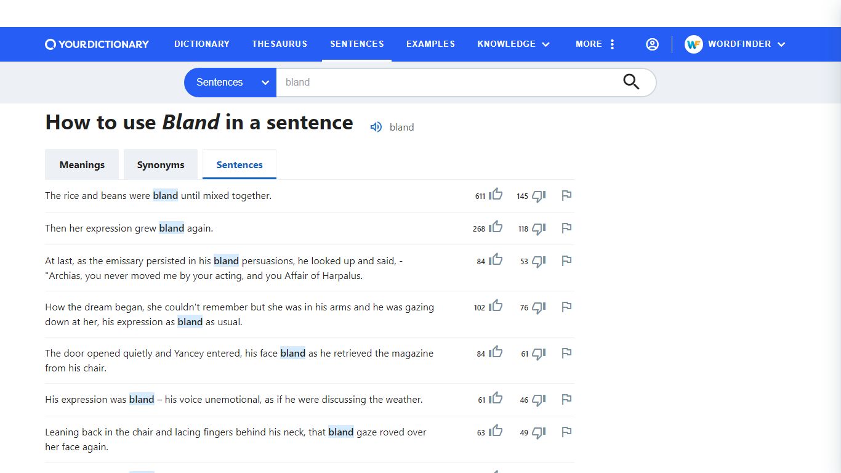Downvote the emissary persuasions sentence

(x=539, y=262)
